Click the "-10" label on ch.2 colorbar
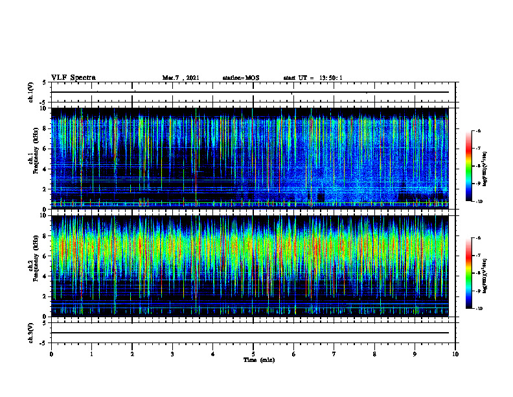Screen dimensions: 513x397 click(x=479, y=309)
